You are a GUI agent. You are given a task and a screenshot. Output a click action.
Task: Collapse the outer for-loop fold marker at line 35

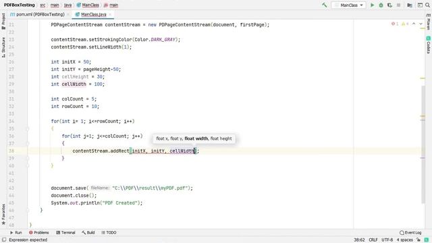[x=28, y=129]
